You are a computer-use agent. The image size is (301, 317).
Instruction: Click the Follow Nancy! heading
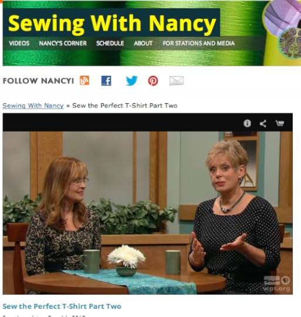pyautogui.click(x=38, y=81)
